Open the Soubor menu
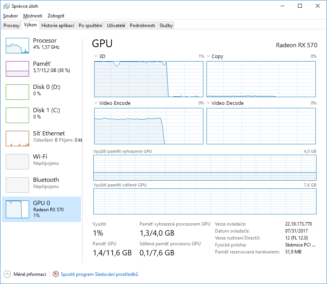The image size is (327, 284). pos(10,16)
